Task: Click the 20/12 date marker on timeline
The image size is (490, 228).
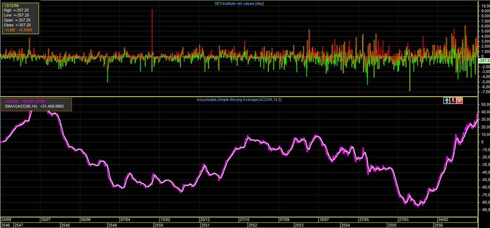Action: (205, 220)
